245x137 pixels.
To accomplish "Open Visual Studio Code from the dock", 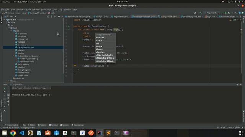I will tap(22, 133).
